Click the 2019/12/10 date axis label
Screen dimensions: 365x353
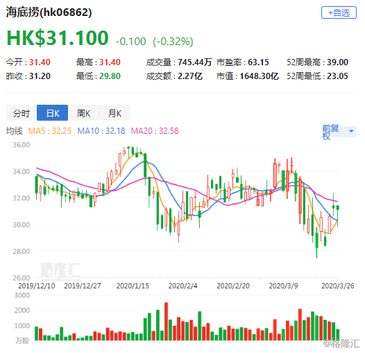(x=37, y=286)
